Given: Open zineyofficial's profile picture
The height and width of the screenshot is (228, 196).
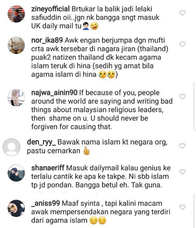Looking at the screenshot, I should point(16,14).
